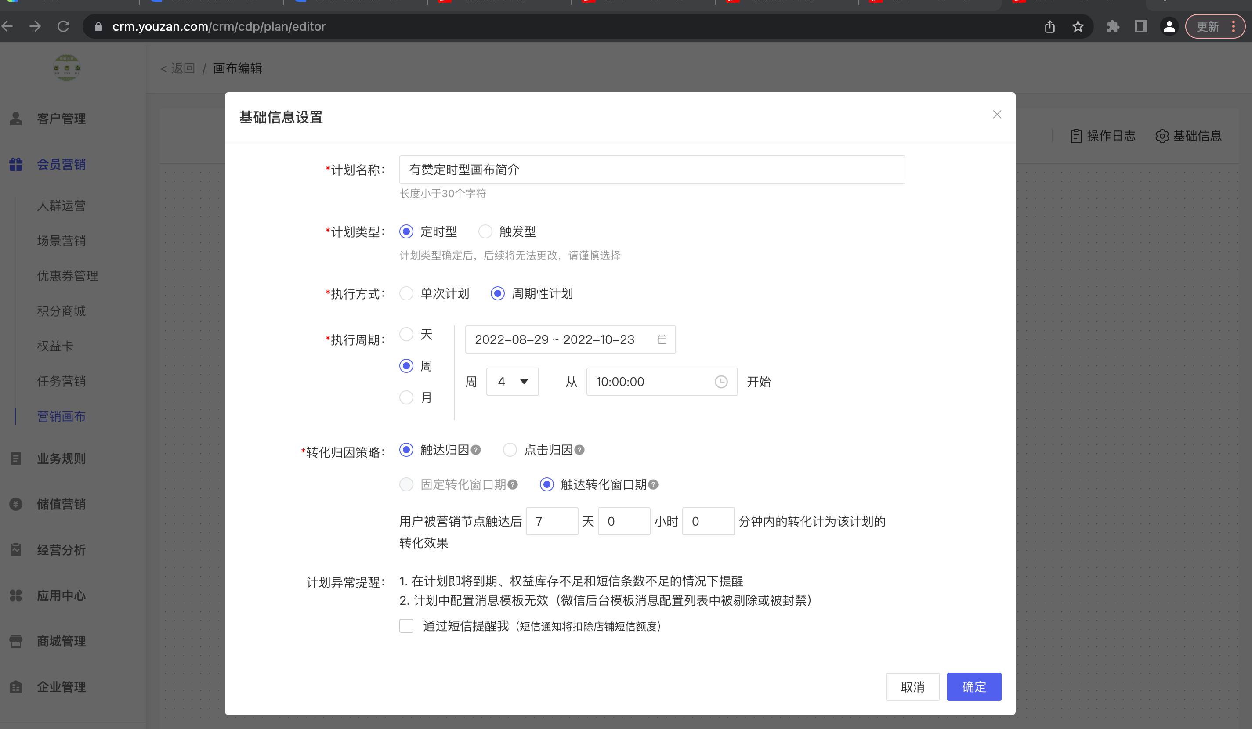The width and height of the screenshot is (1252, 729).
Task: Select 人群运营 submenu item
Action: [x=61, y=206]
